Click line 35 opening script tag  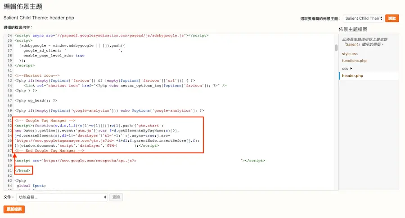click(23, 40)
